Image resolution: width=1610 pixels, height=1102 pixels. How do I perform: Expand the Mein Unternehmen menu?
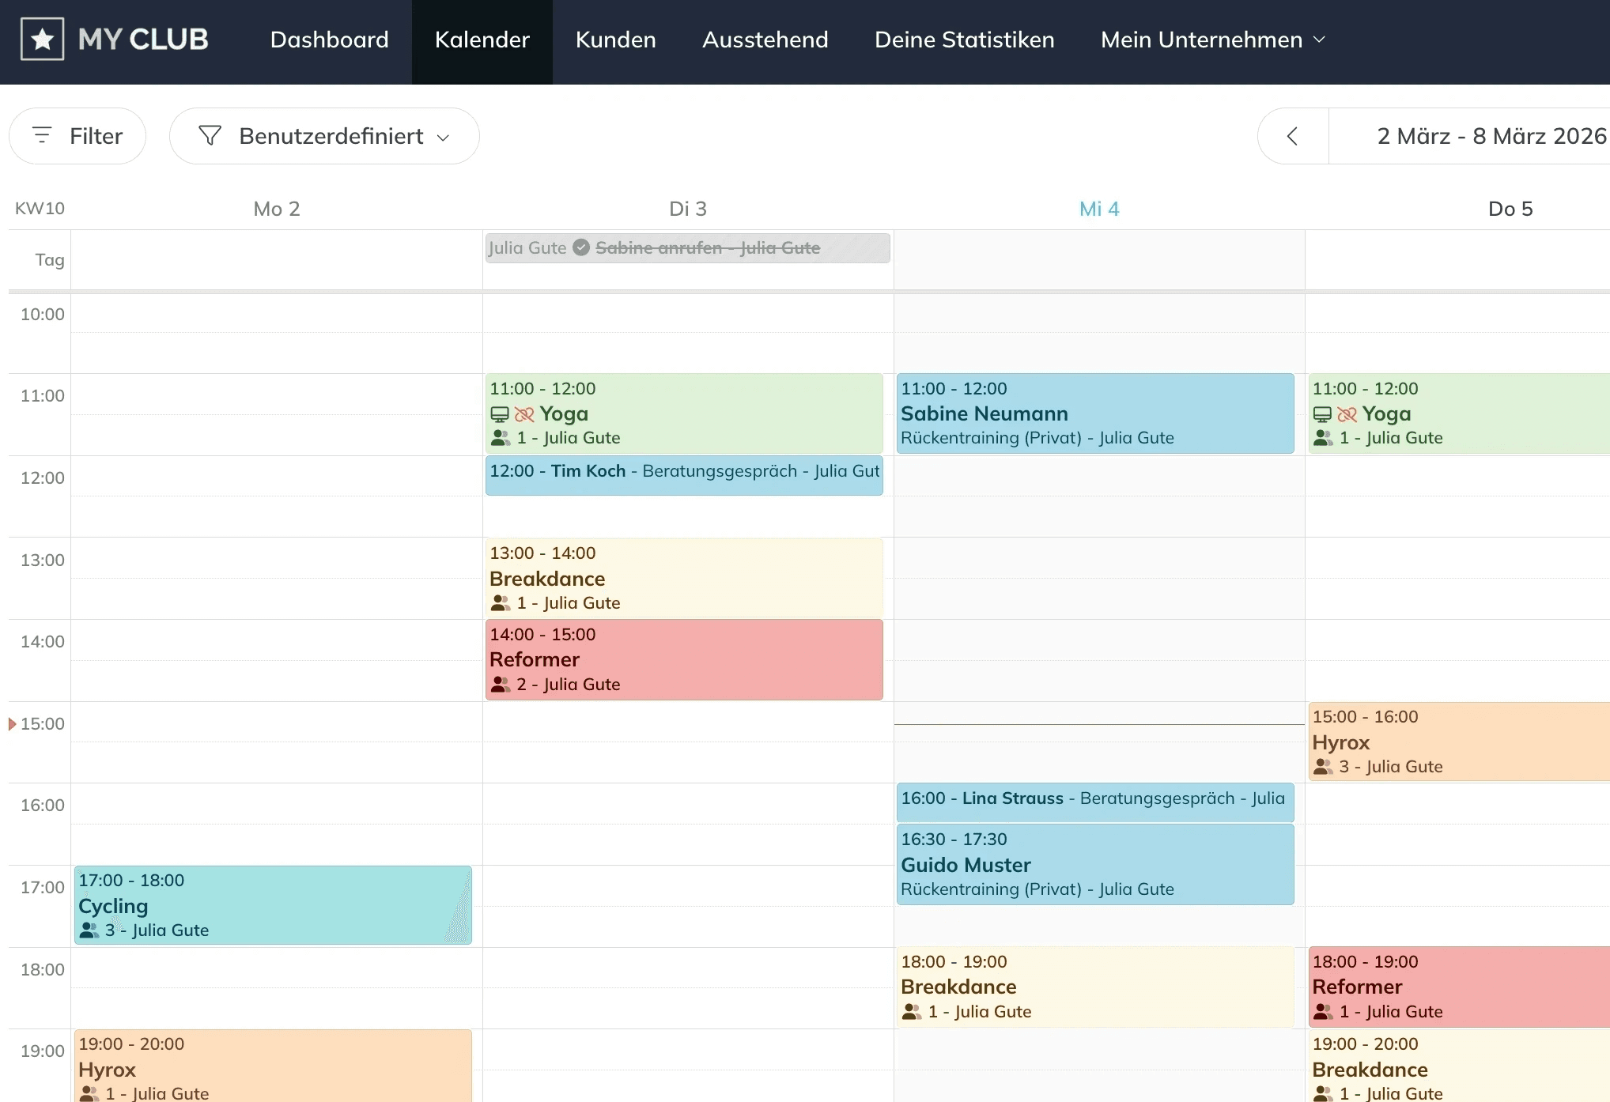(1211, 40)
